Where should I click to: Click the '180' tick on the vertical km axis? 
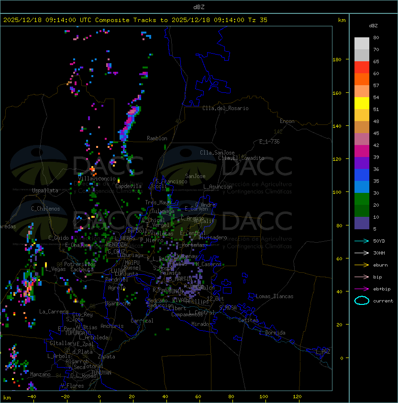(x=337, y=60)
